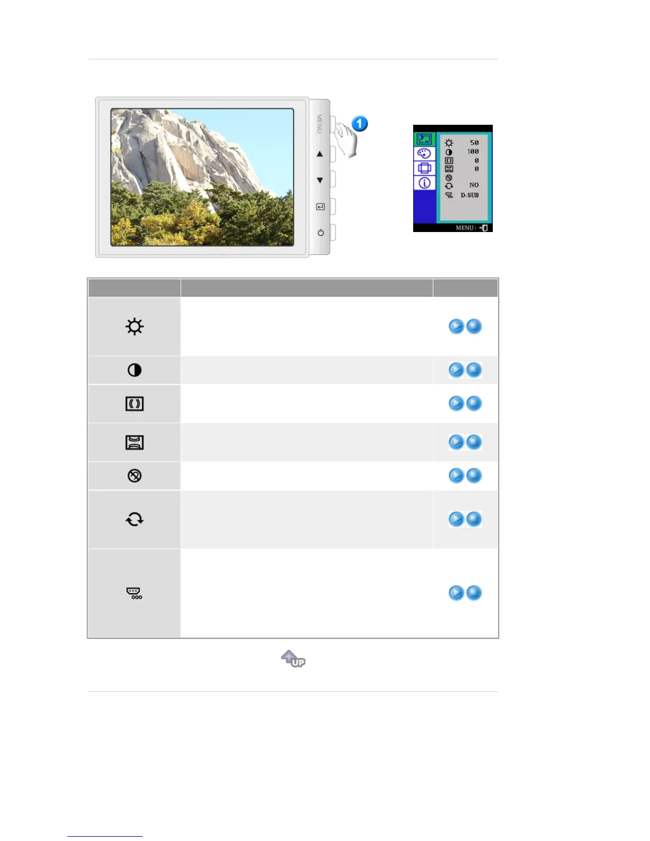Play the brightness row animation

[x=456, y=326]
